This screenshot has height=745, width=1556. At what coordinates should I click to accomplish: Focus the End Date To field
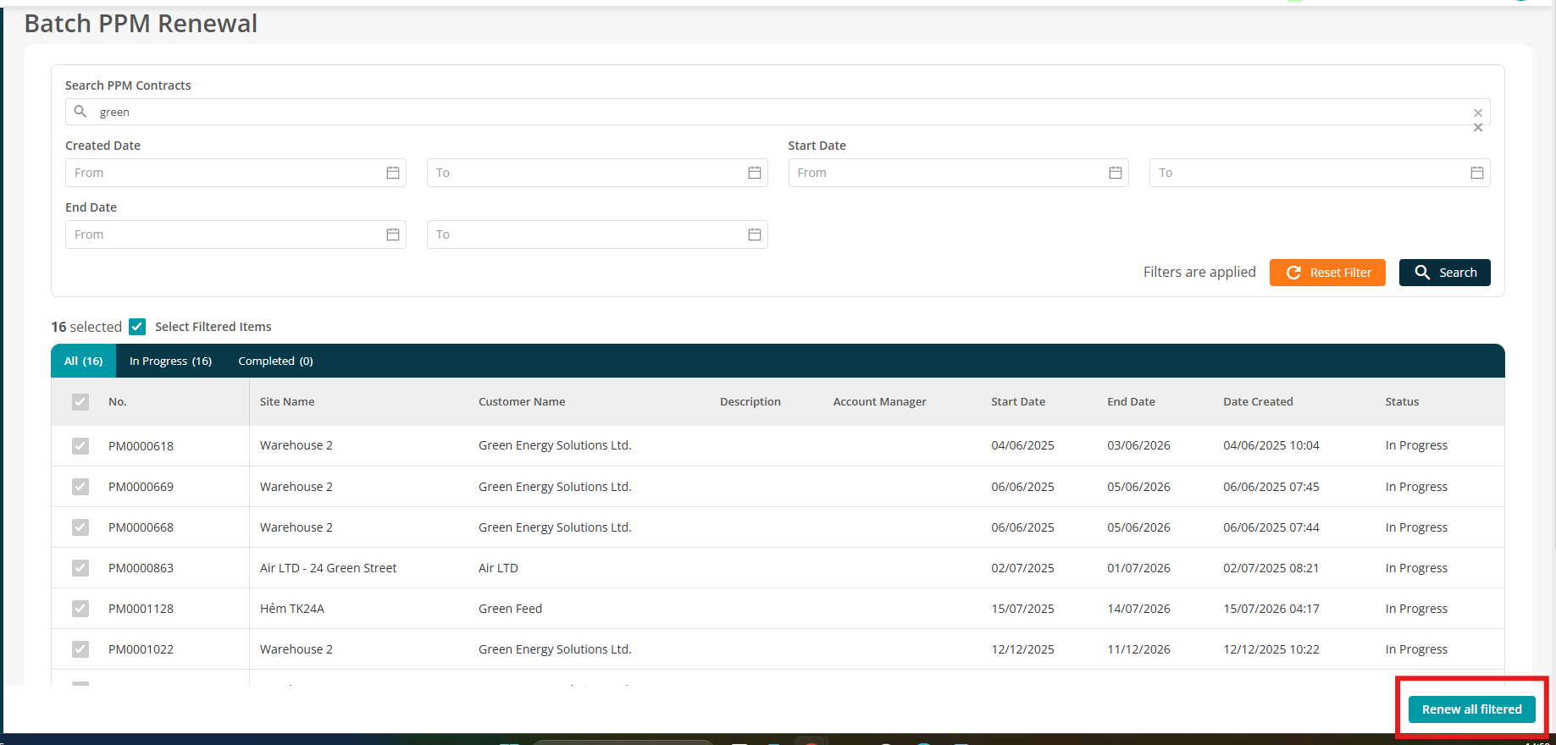coord(597,235)
